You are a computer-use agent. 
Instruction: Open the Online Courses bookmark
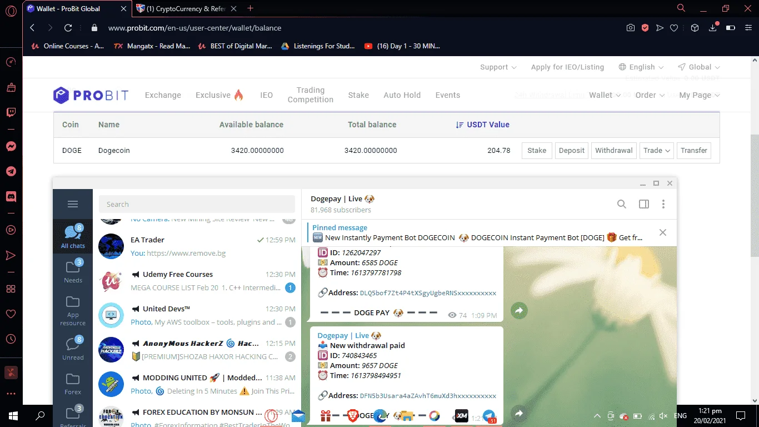coord(68,46)
